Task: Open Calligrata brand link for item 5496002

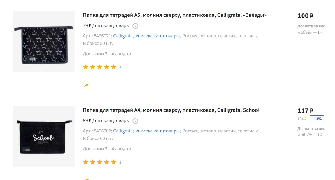Action: click(123, 131)
